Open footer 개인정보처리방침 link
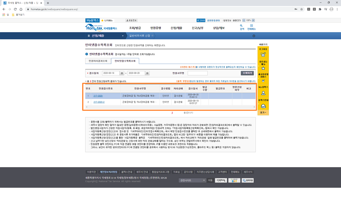This screenshot has height=207, width=341. click(x=108, y=172)
